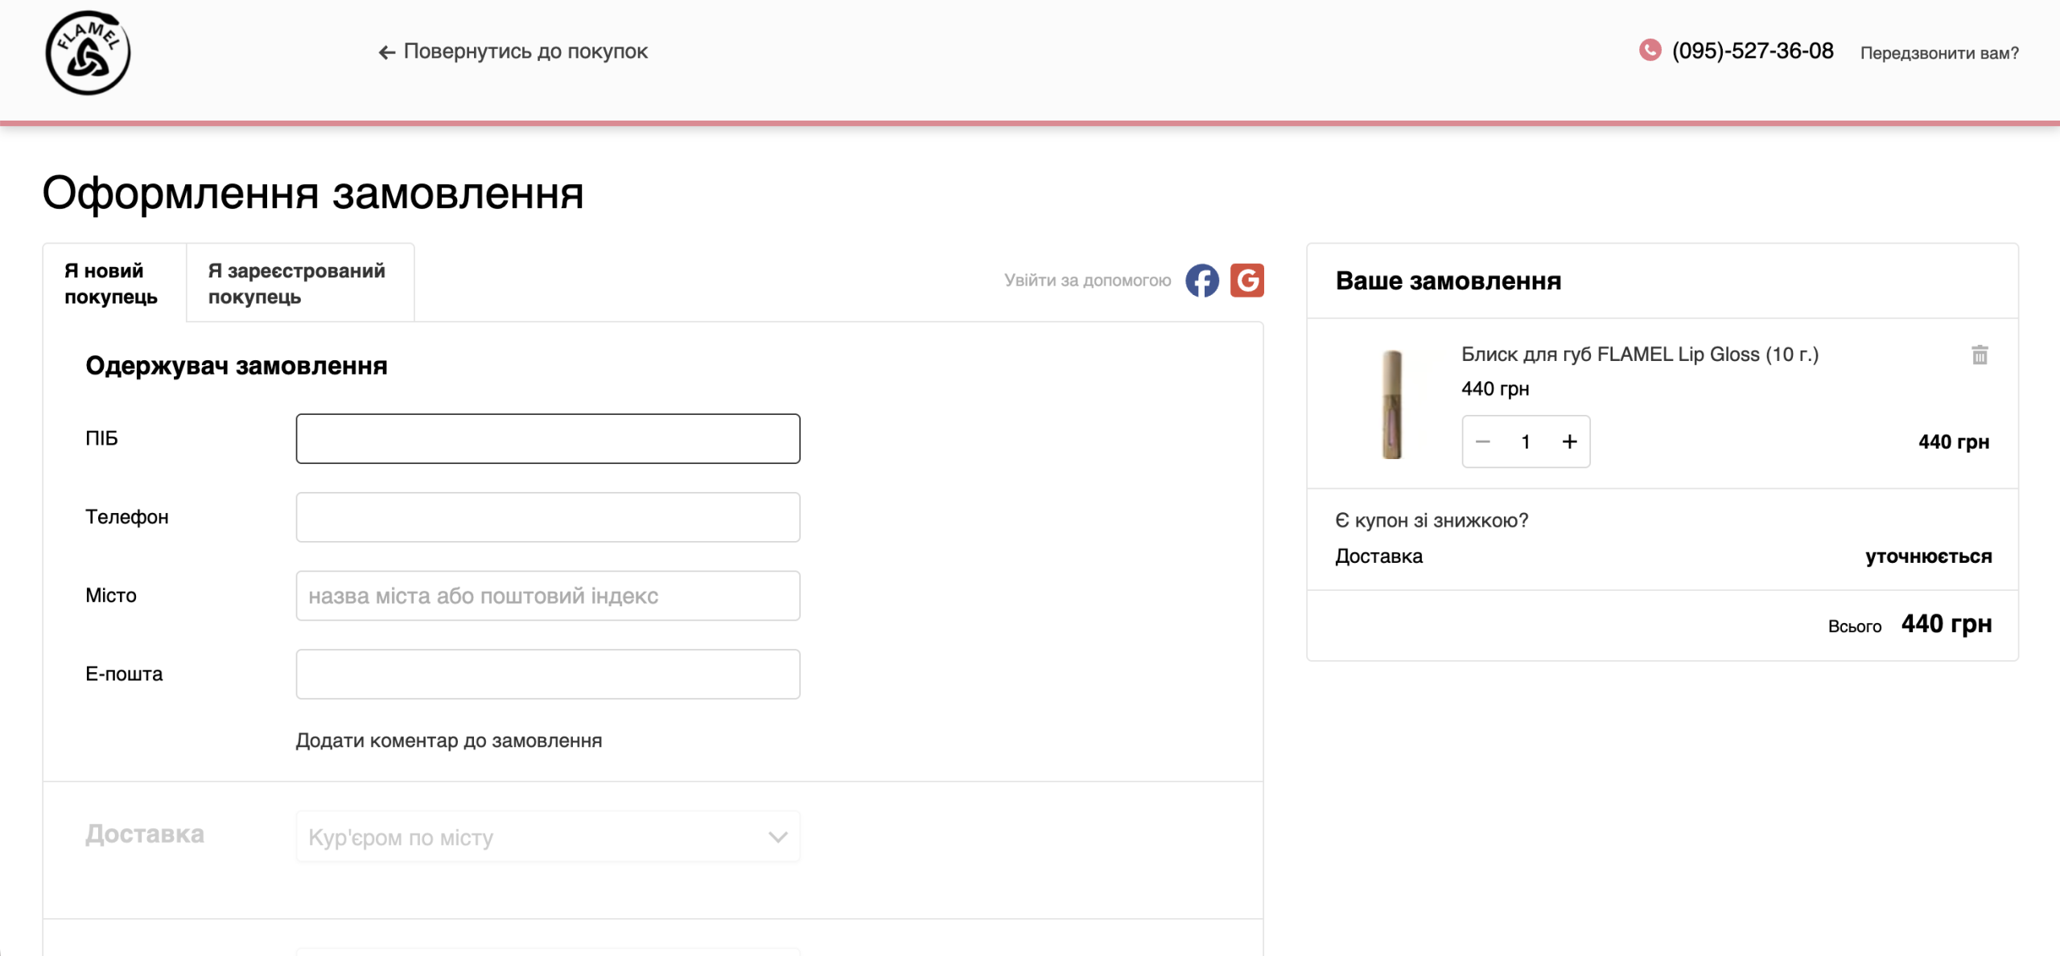Click the back arrow near Повернутись до покупок

pos(387,52)
